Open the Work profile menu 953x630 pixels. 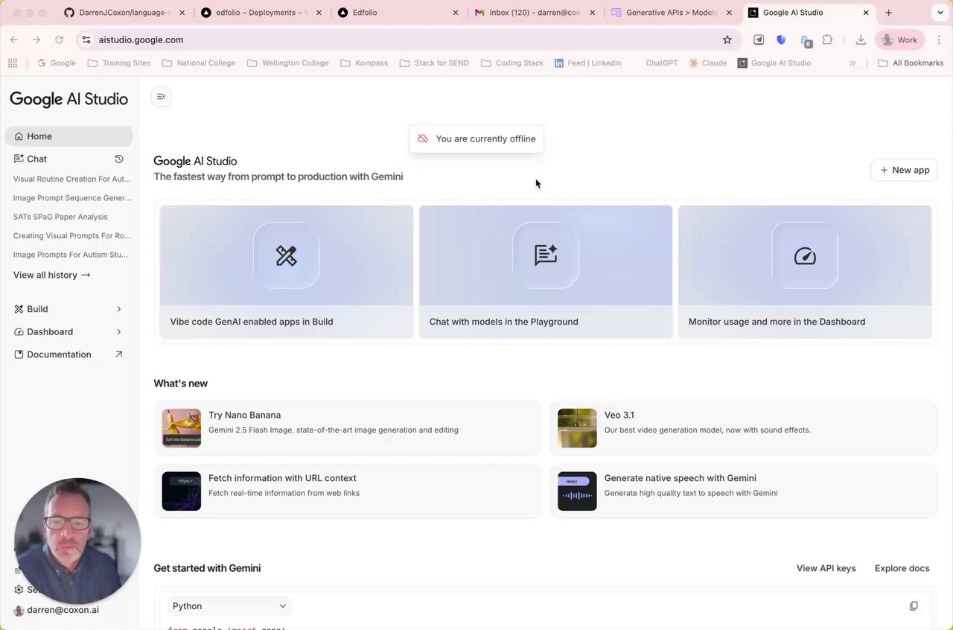(899, 39)
